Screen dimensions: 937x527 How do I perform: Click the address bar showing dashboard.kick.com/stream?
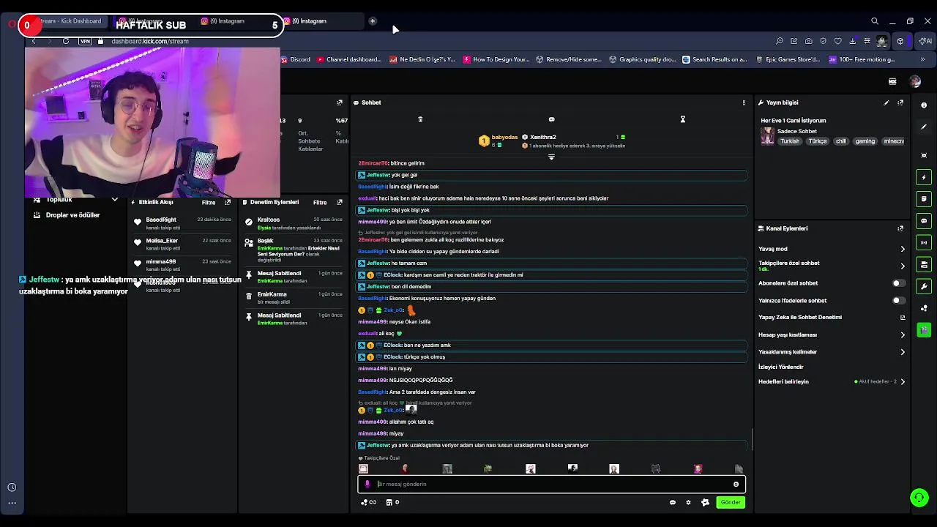(x=149, y=41)
